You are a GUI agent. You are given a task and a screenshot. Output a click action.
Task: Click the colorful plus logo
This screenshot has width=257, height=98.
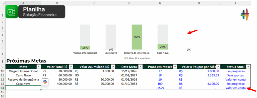245,14
